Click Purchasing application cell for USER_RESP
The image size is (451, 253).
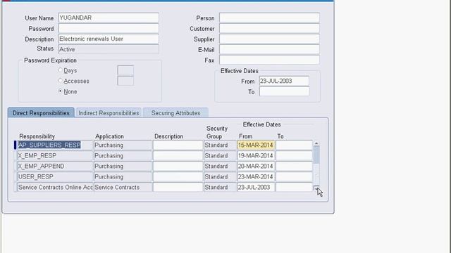(x=123, y=176)
